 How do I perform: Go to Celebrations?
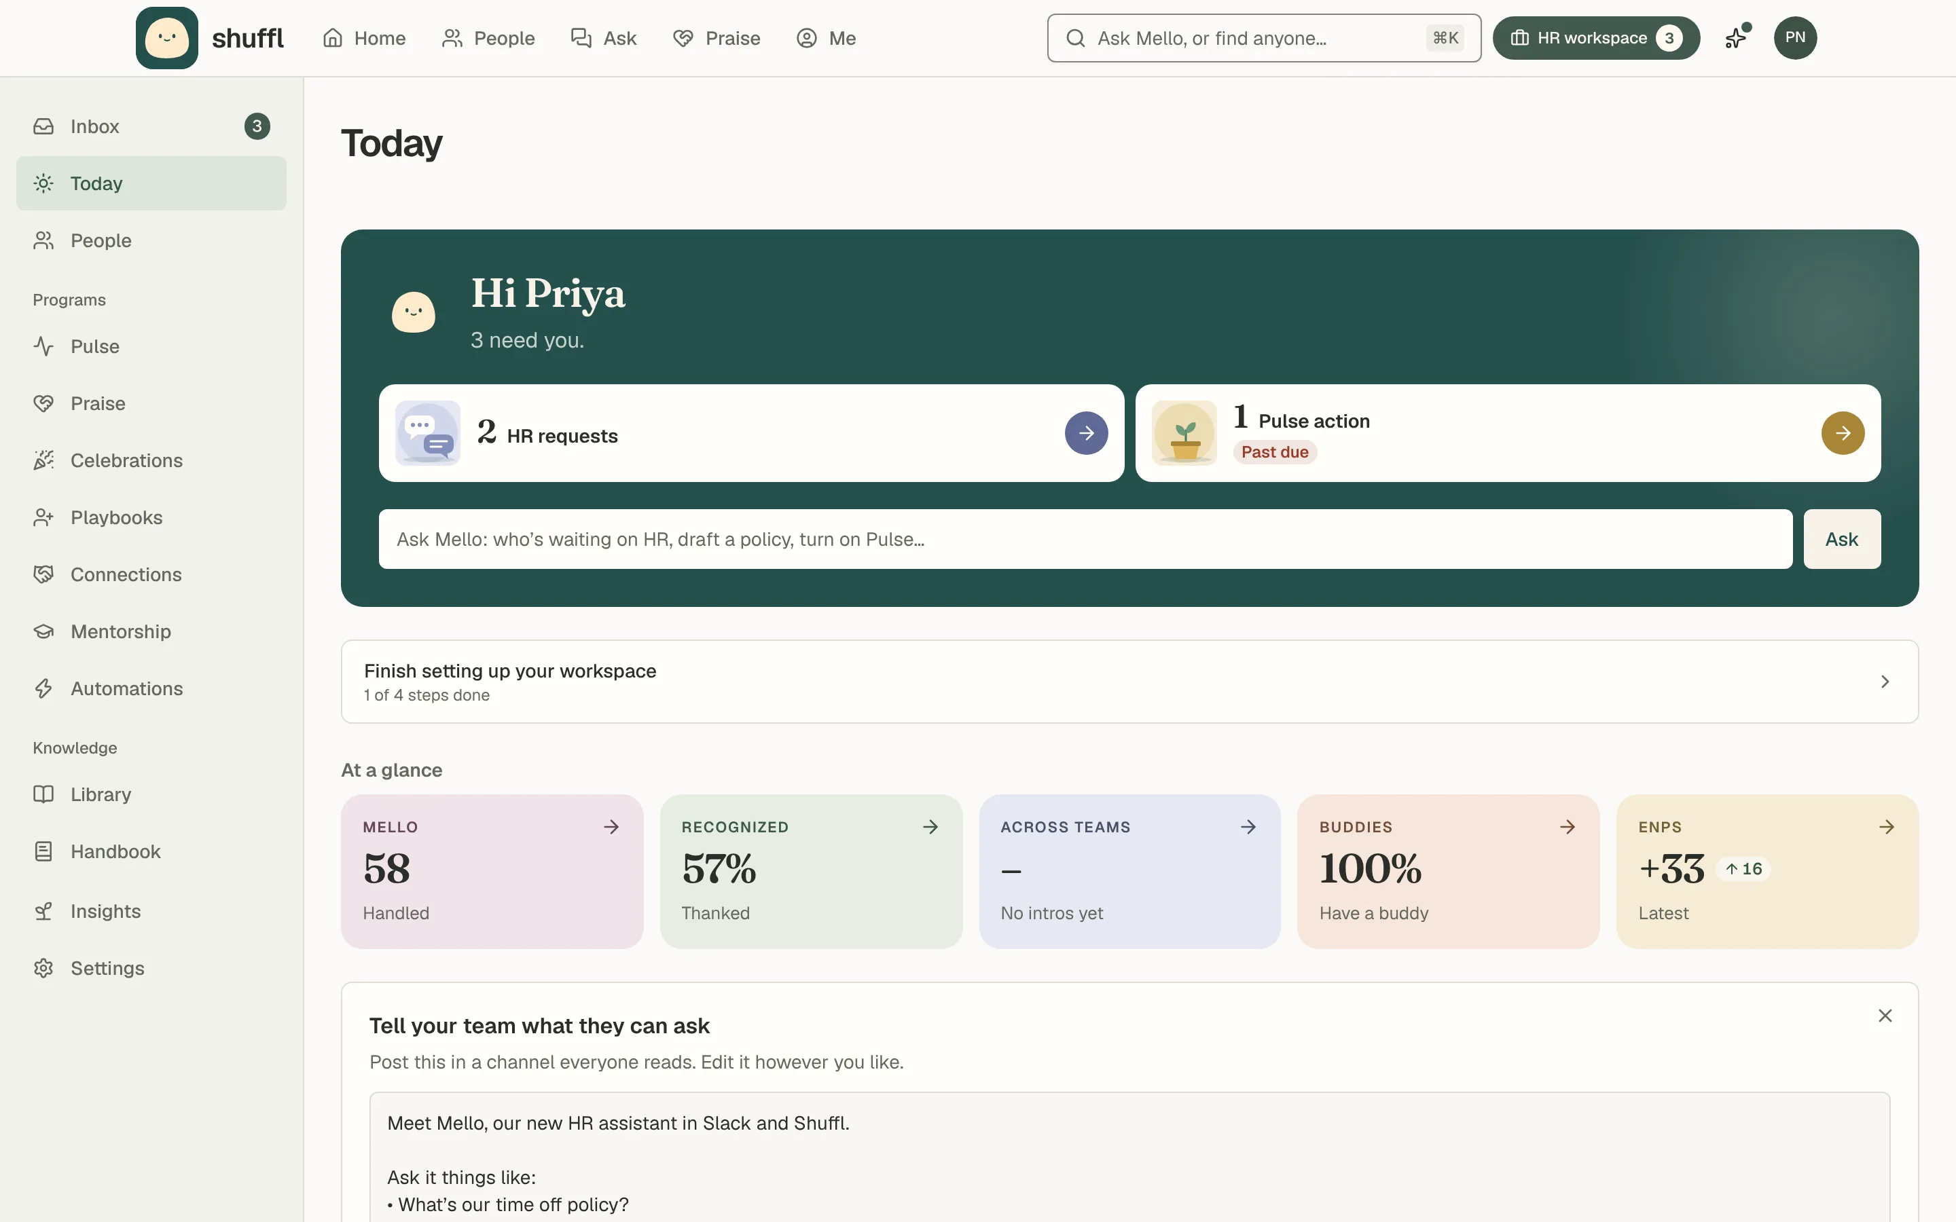point(151,461)
